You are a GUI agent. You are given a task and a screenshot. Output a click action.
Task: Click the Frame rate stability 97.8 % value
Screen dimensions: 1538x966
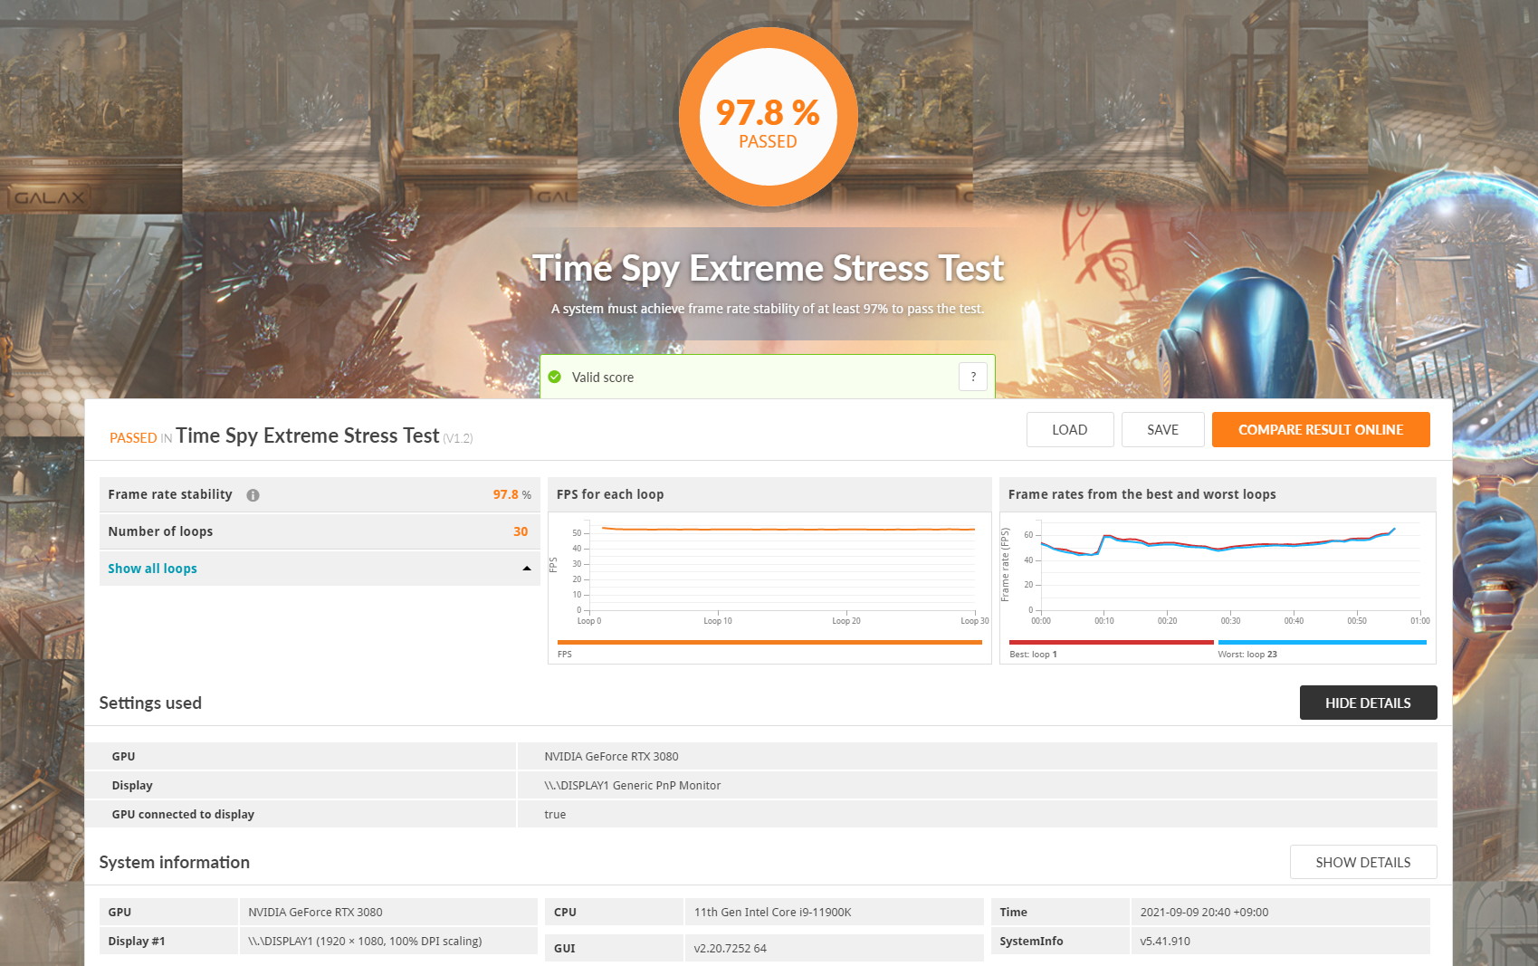[x=511, y=494]
